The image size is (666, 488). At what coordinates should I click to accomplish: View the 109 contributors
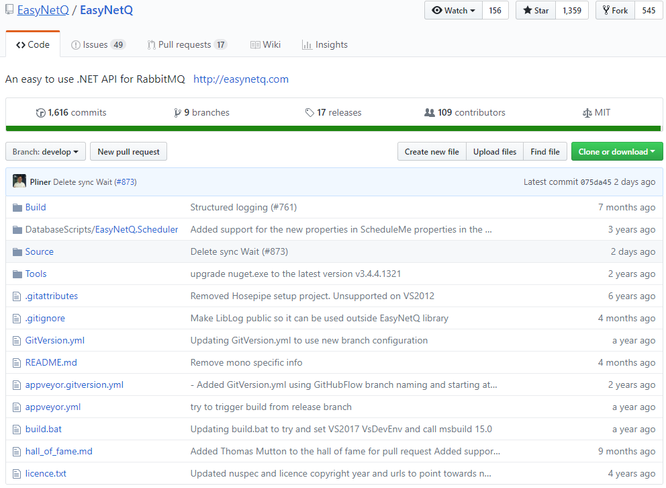pyautogui.click(x=465, y=113)
